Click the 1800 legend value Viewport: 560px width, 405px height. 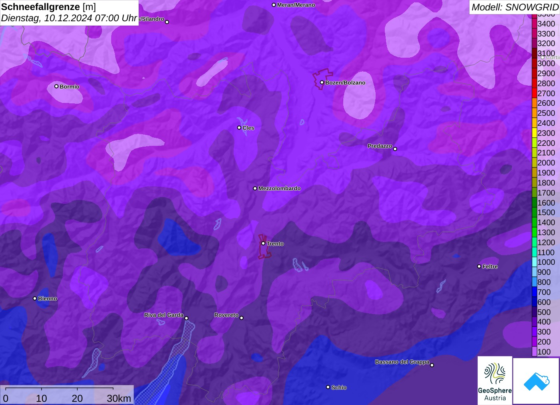[x=546, y=183]
